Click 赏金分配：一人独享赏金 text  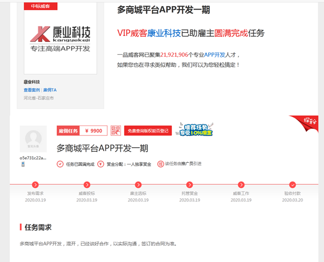[x=129, y=164]
